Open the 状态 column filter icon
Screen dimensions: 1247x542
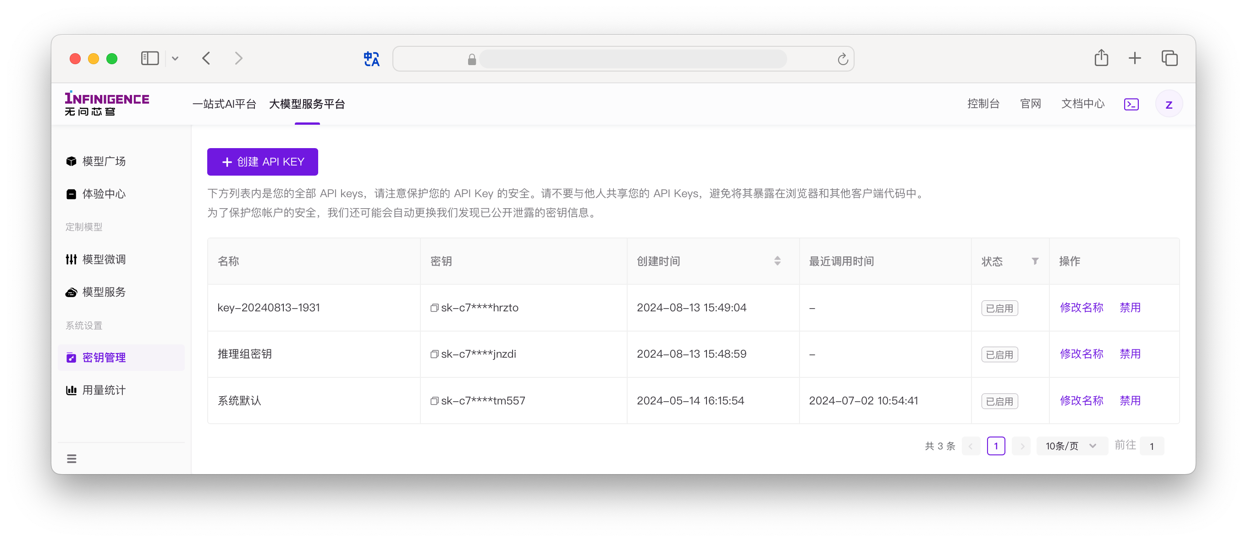tap(1035, 261)
